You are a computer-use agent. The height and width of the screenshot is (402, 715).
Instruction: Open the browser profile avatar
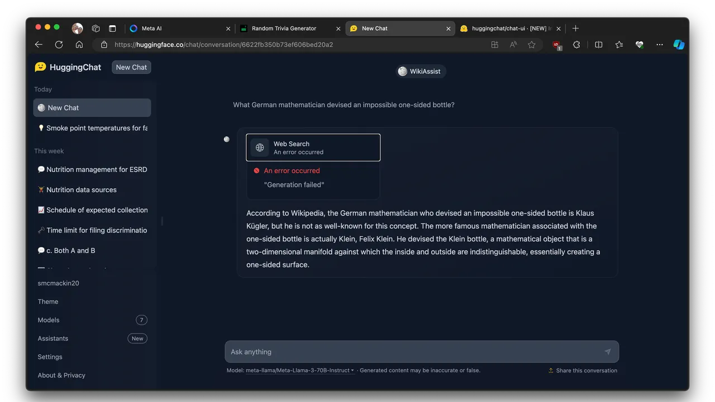point(78,28)
